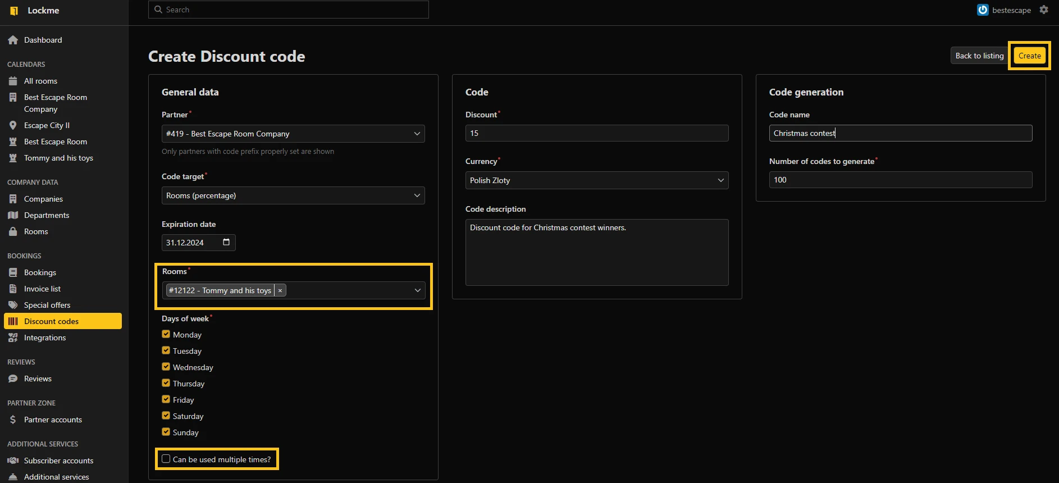Go to Partner accounts in the sidebar
This screenshot has width=1059, height=483.
pos(53,420)
